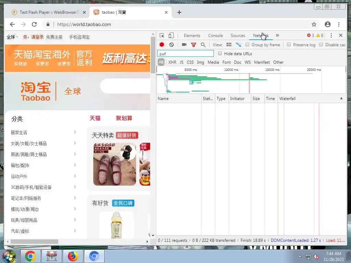Click the page horizontal scrollbar thumb
The image size is (351, 263).
34,241
